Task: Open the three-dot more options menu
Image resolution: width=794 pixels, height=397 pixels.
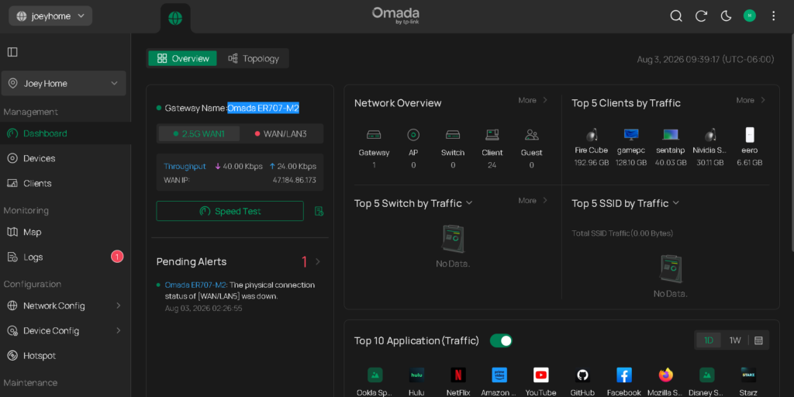Action: click(773, 16)
